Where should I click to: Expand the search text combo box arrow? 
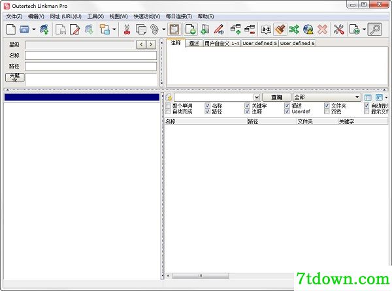click(x=257, y=97)
